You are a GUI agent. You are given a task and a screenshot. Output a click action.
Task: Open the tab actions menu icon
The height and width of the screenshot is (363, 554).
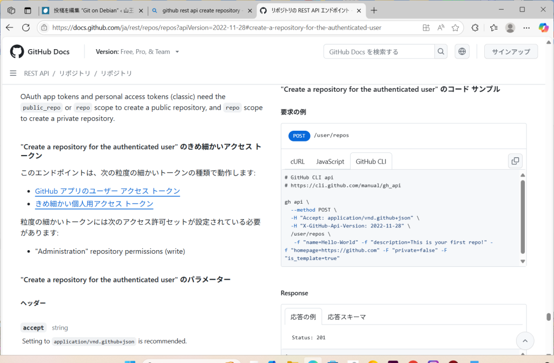[28, 11]
